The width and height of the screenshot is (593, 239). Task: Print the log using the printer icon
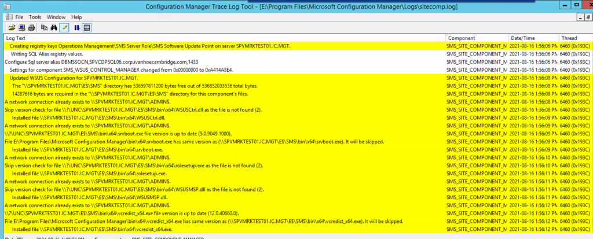click(31, 27)
